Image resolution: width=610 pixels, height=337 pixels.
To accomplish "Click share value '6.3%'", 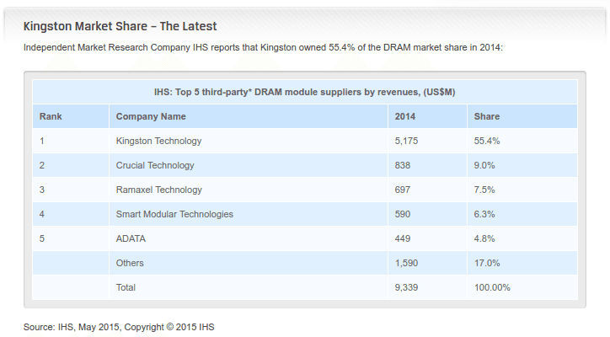I will coord(484,215).
